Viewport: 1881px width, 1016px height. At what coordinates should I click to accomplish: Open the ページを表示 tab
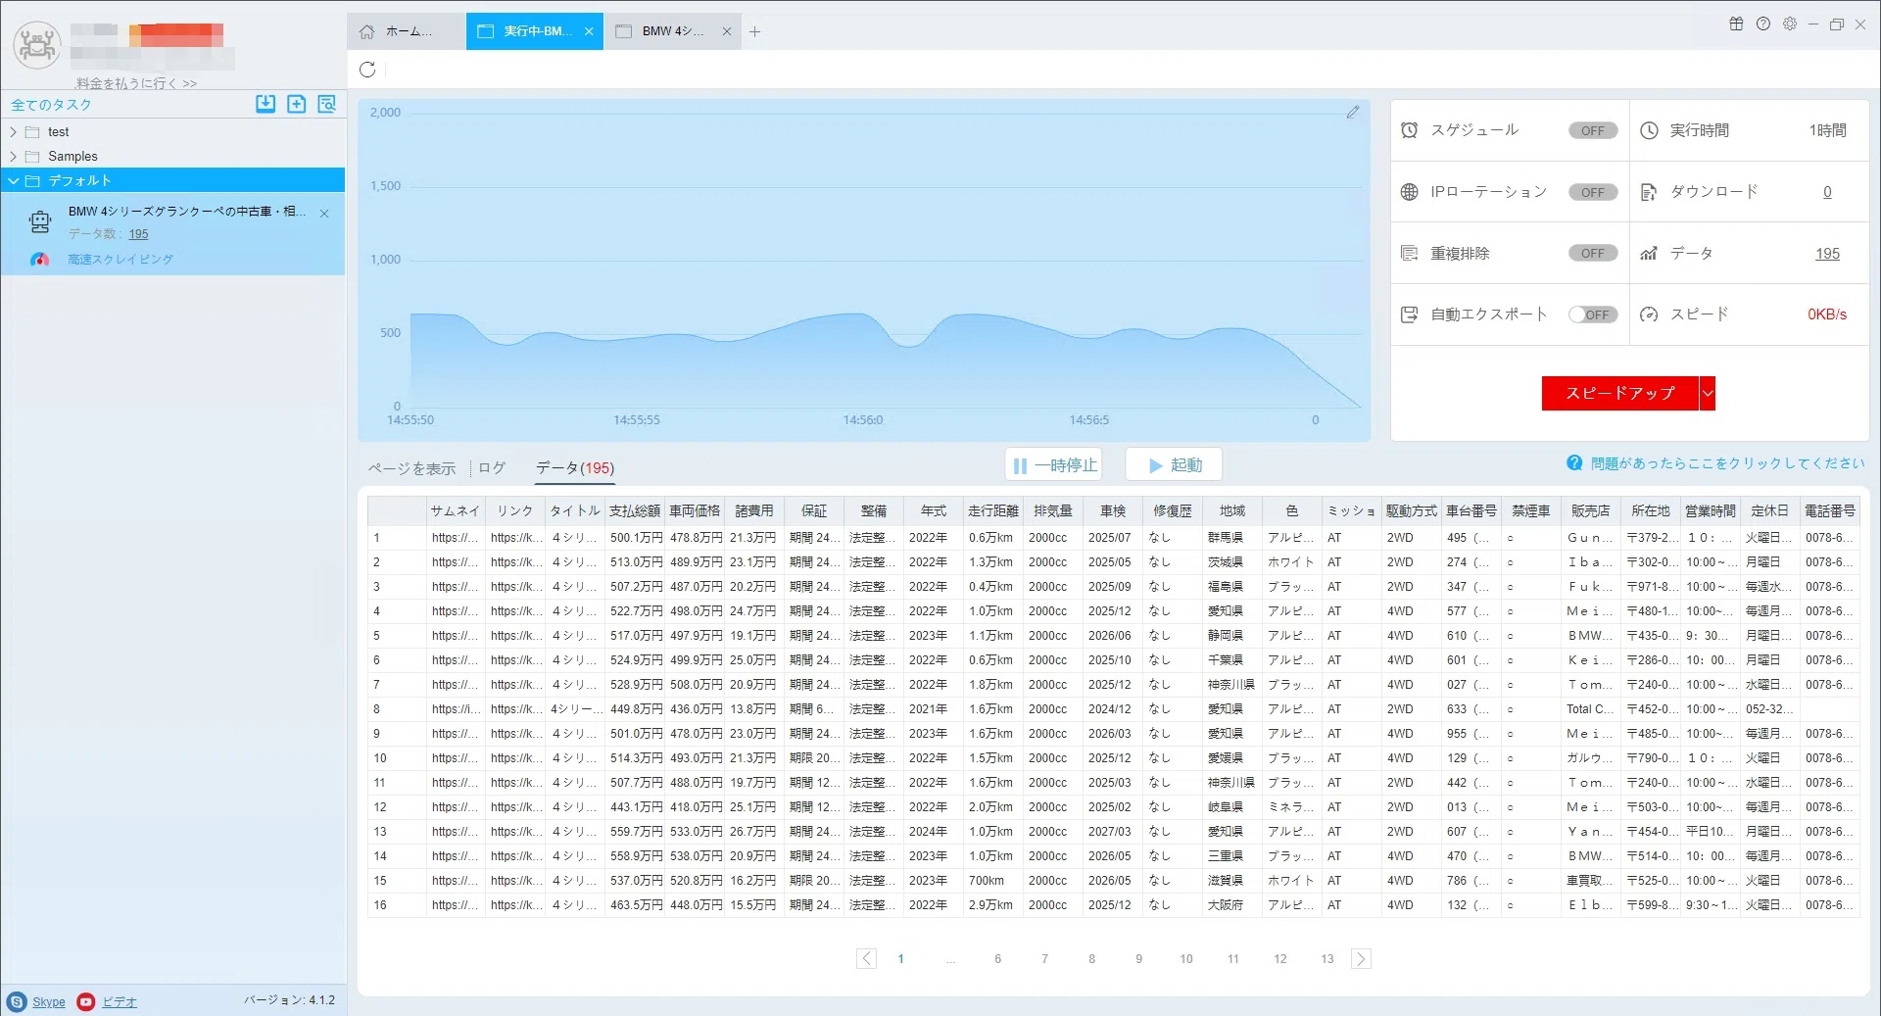[x=411, y=468]
